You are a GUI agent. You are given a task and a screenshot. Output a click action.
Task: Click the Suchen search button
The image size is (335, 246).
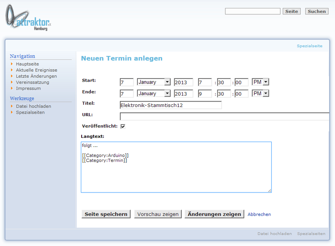317,11
